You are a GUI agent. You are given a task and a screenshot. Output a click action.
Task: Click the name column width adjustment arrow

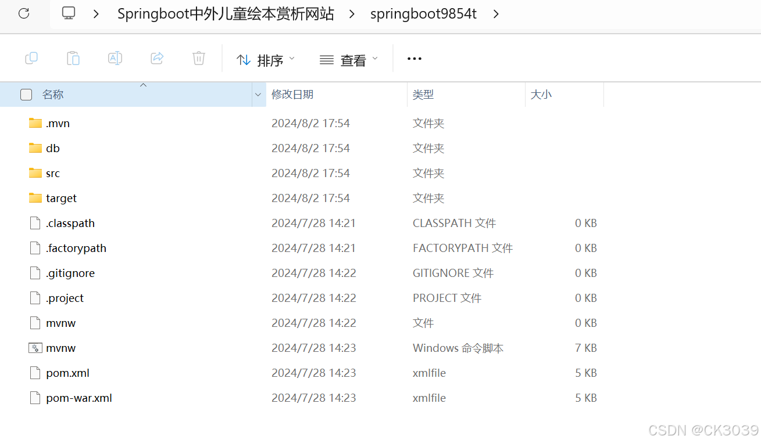click(258, 94)
